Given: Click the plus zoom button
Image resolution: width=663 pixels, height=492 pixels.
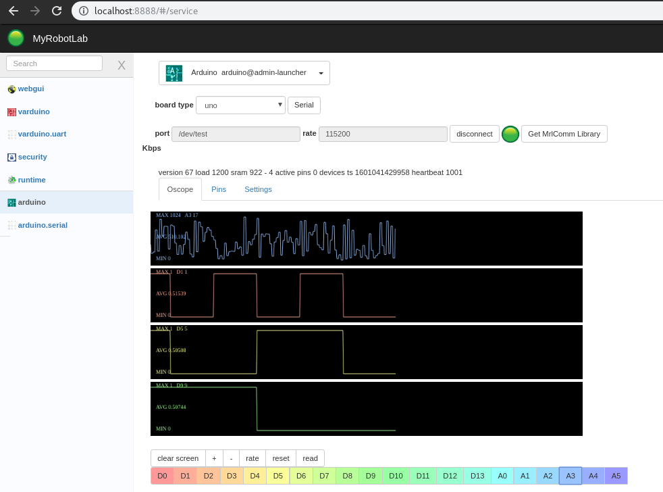Looking at the screenshot, I should pyautogui.click(x=215, y=458).
